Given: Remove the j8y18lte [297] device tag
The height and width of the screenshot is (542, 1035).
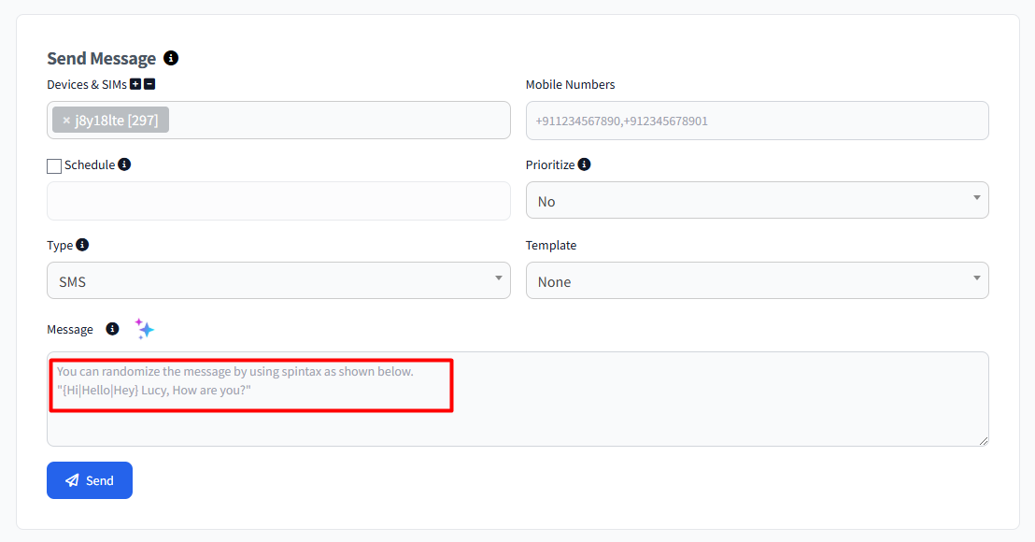Looking at the screenshot, I should [66, 121].
